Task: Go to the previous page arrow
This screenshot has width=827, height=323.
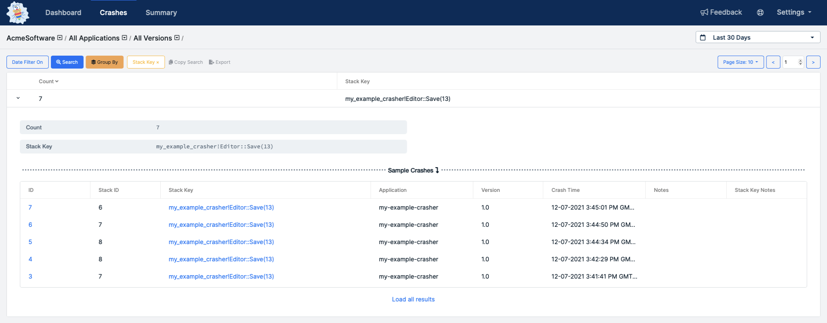Action: 773,62
